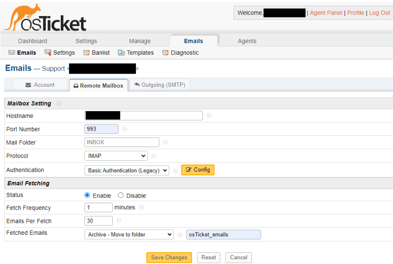This screenshot has height=264, width=393.
Task: Open Fetched Emails archive dropdown
Action: tap(129, 234)
